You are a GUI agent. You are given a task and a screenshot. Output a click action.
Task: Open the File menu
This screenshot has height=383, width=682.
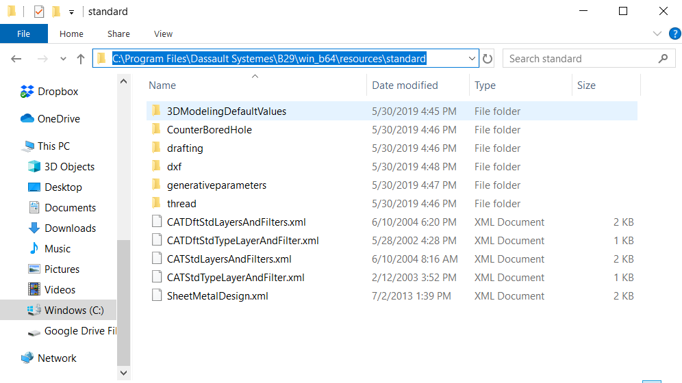23,34
